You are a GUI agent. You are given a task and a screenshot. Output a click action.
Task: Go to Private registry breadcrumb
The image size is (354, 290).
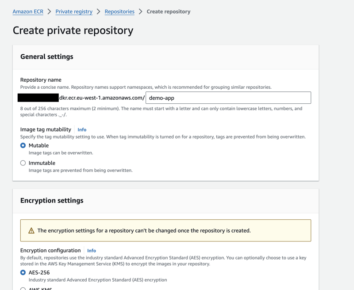(74, 11)
